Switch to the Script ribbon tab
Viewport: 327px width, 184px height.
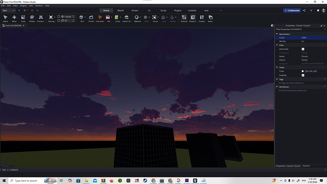pyautogui.click(x=163, y=10)
